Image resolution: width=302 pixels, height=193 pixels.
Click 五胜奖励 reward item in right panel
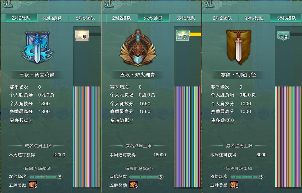point(234,184)
